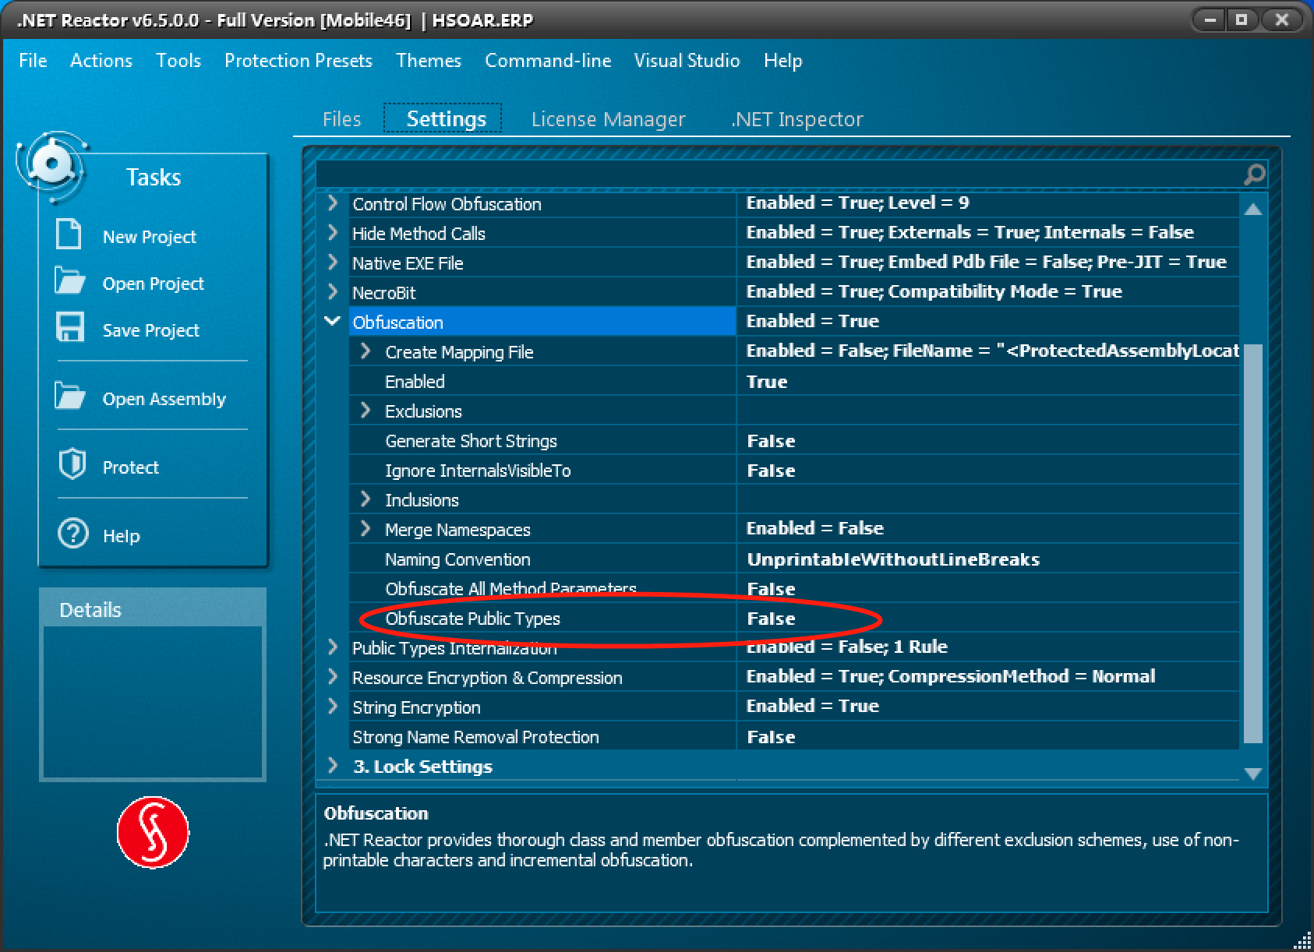Expand Public Types Internalization row
Screen dimensions: 1314x952
[333, 647]
